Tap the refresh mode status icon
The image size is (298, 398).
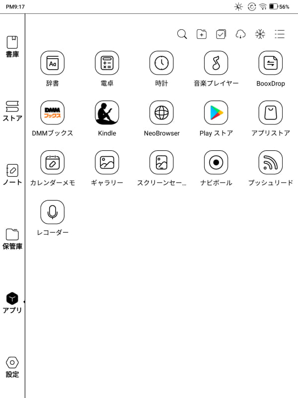[252, 6]
